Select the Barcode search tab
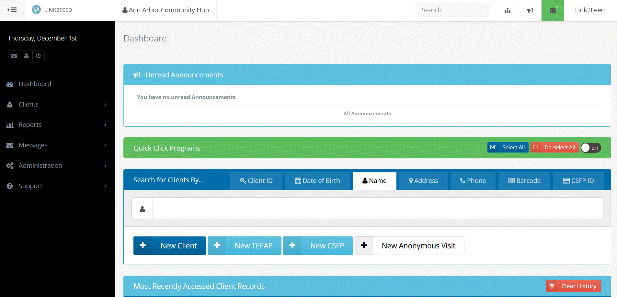This screenshot has width=617, height=297. pos(524,181)
